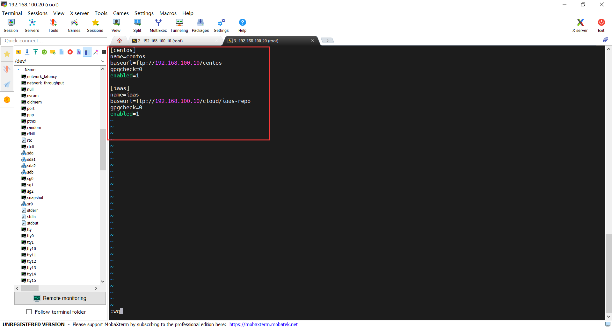
Task: Select the snapshot entry
Action: [x=35, y=197]
